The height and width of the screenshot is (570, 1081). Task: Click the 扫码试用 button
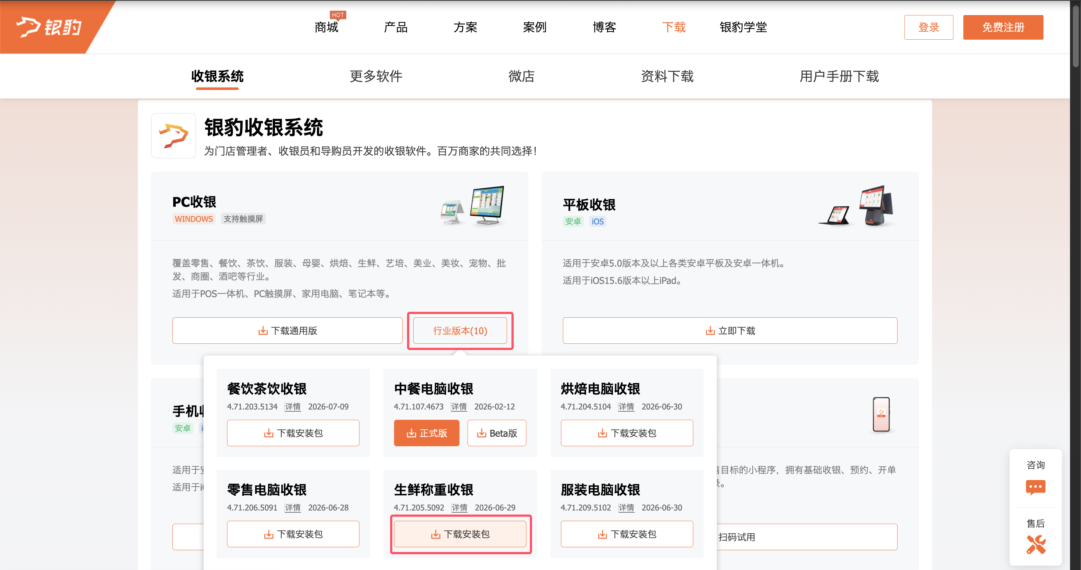coord(807,537)
